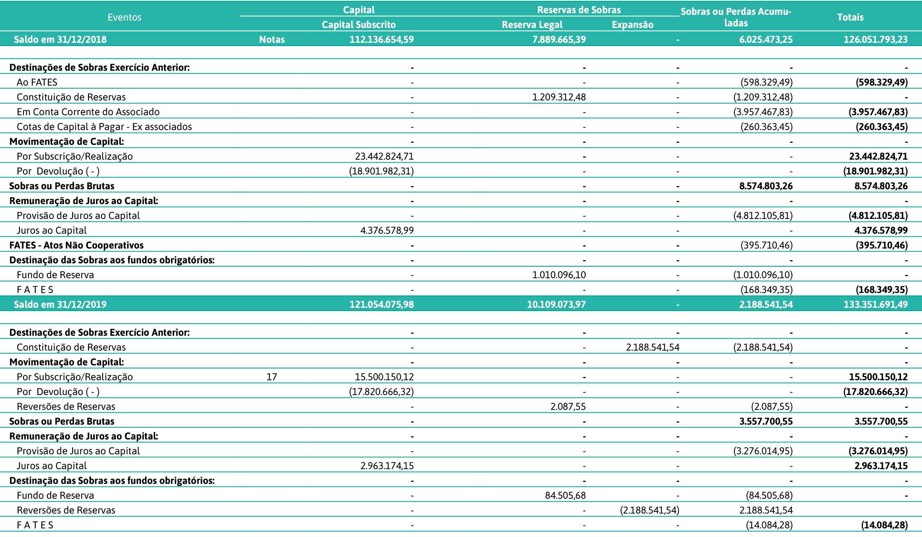Click the Expansão column header
This screenshot has height=537, width=922.
[x=632, y=25]
